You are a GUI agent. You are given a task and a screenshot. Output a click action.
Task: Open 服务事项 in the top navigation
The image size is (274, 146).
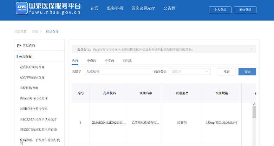(115, 8)
